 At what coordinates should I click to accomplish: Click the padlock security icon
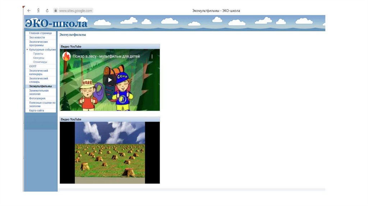[x=56, y=10]
